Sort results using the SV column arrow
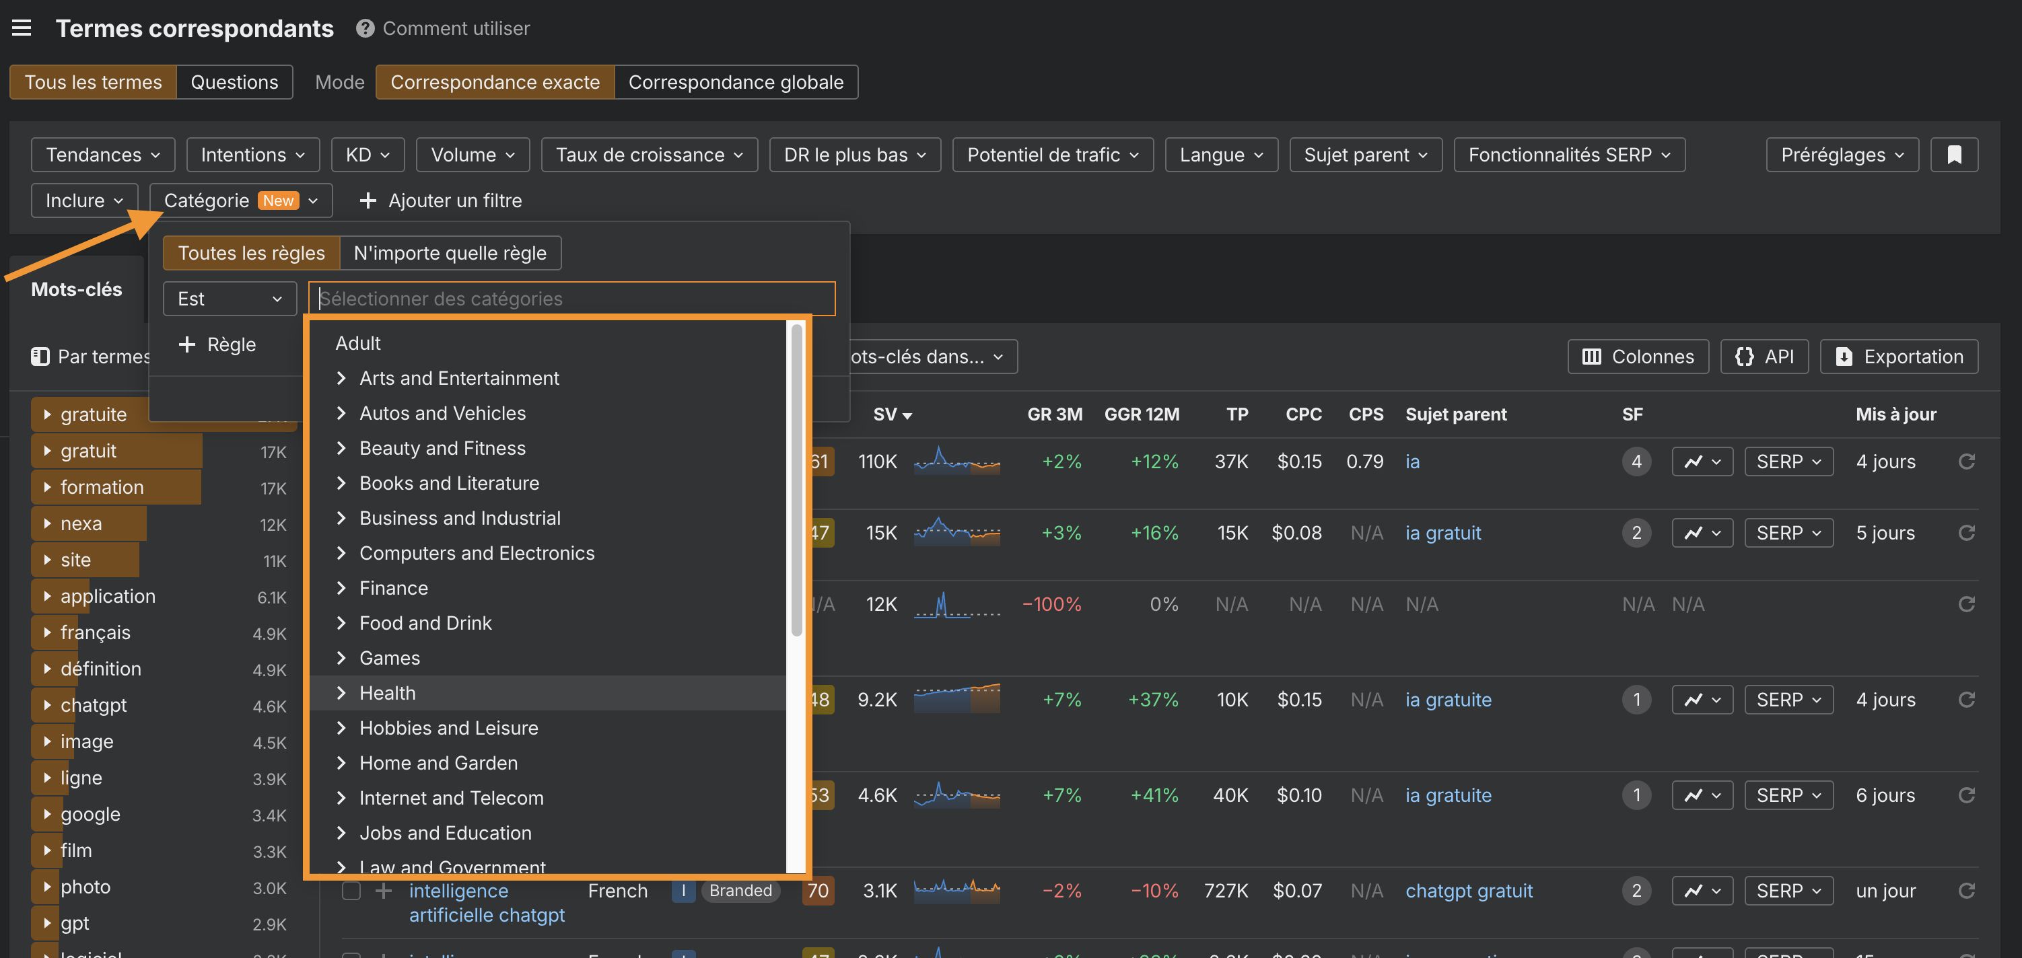 [908, 414]
